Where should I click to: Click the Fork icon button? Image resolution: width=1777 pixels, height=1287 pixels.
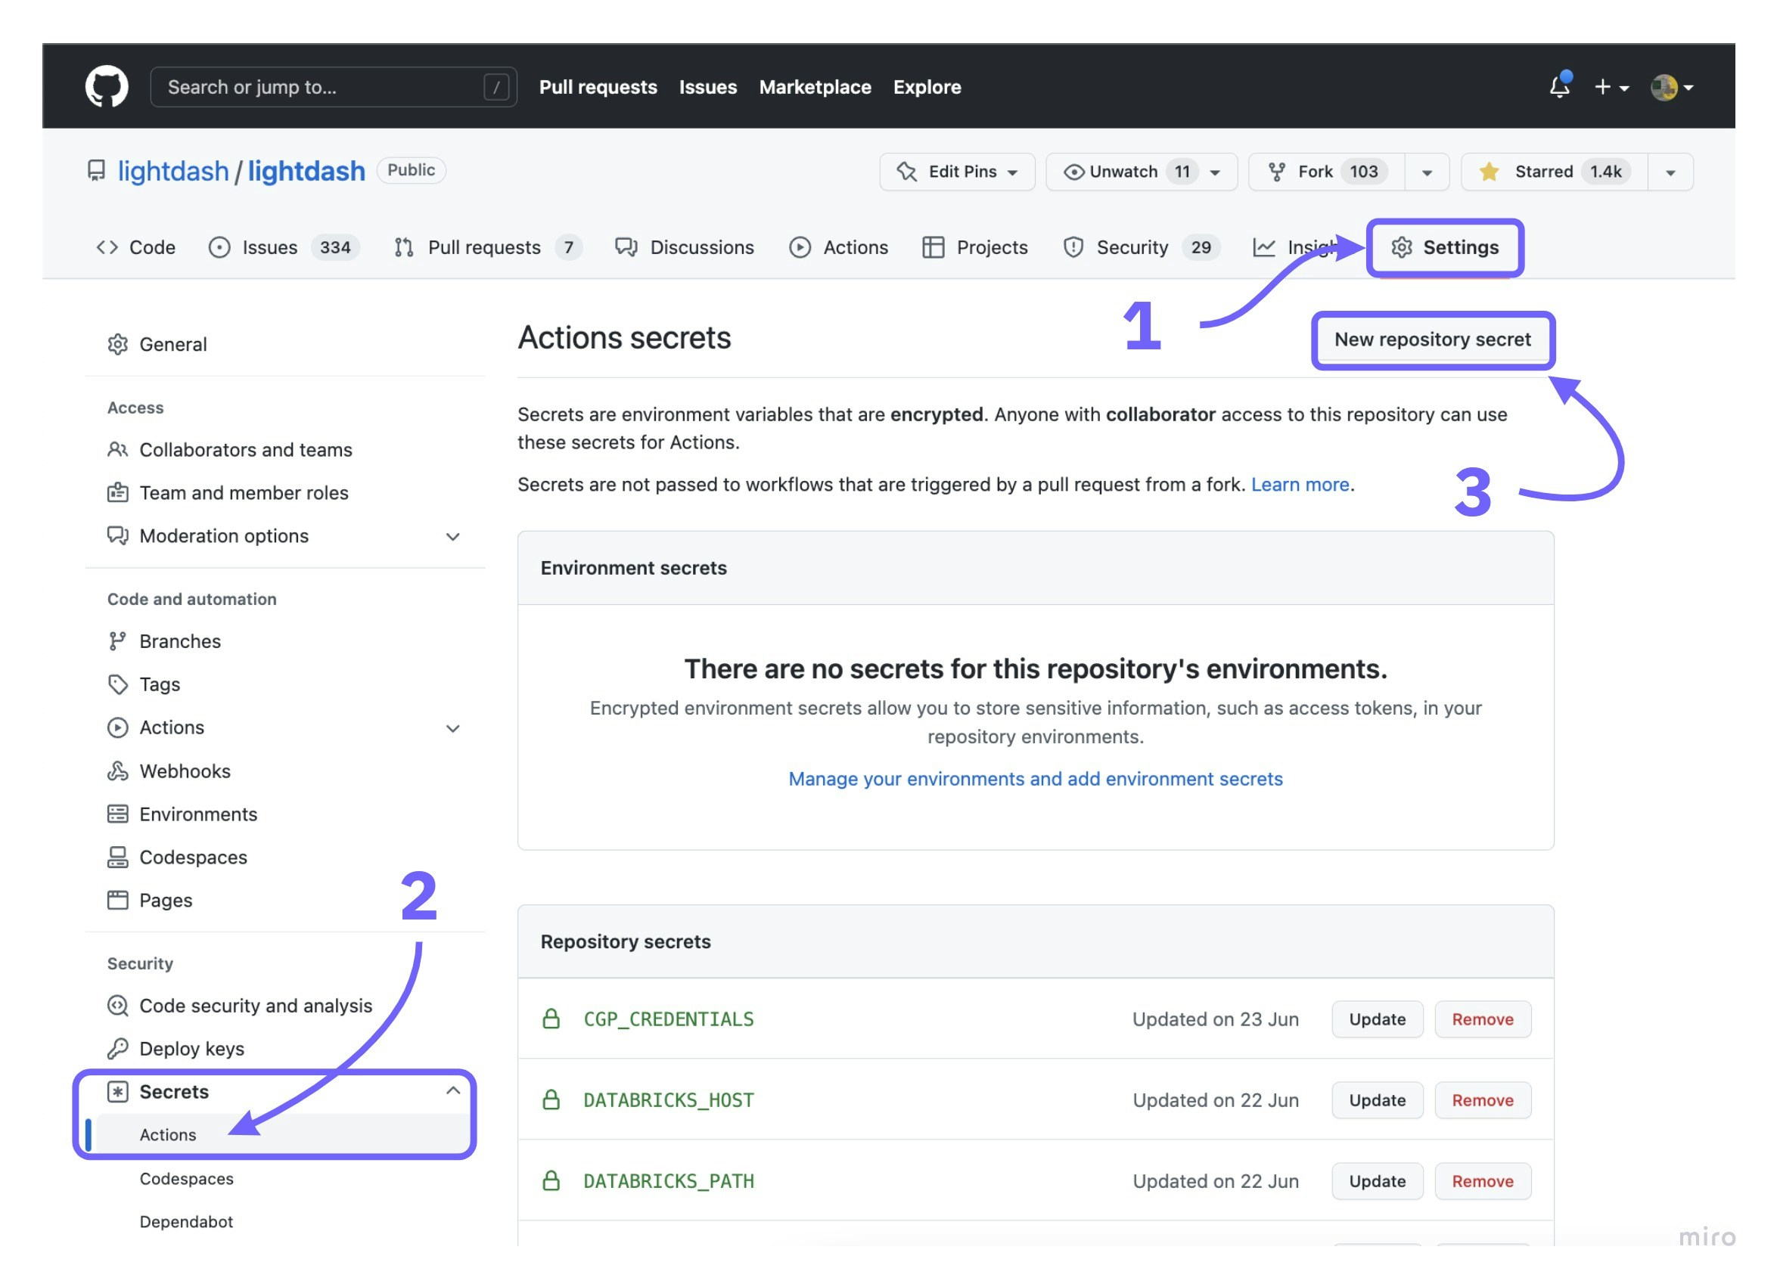(x=1276, y=172)
